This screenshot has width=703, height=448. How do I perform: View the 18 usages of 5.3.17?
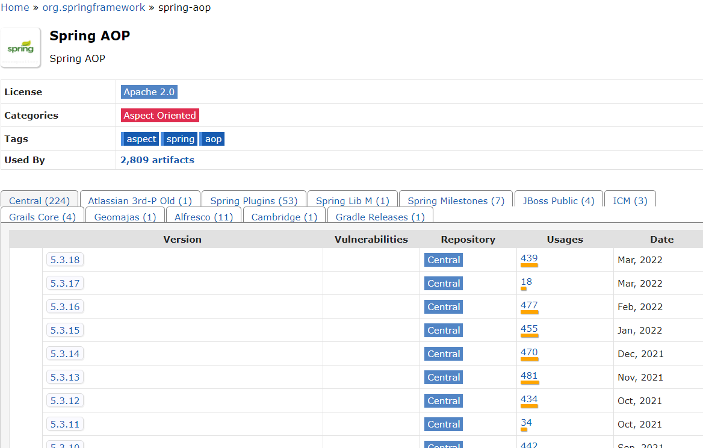(527, 282)
